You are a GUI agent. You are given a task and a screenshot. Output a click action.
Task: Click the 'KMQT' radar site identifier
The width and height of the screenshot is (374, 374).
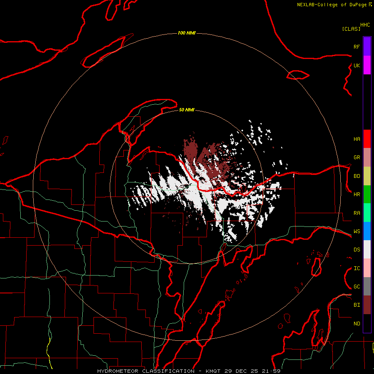coord(213,371)
